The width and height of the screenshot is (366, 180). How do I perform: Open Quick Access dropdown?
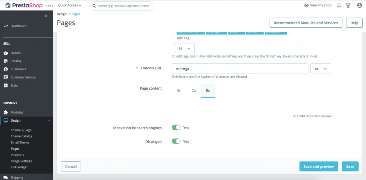click(69, 5)
